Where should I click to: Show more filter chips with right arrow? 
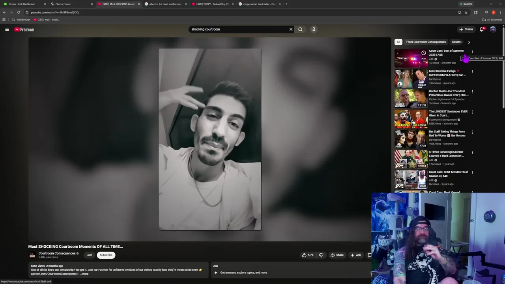469,42
